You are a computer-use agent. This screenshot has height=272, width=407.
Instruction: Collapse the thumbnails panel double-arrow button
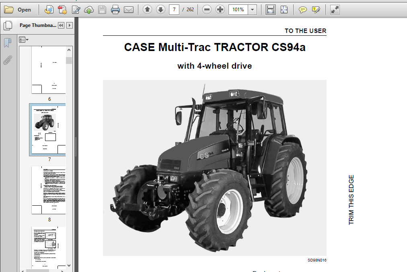(x=61, y=25)
